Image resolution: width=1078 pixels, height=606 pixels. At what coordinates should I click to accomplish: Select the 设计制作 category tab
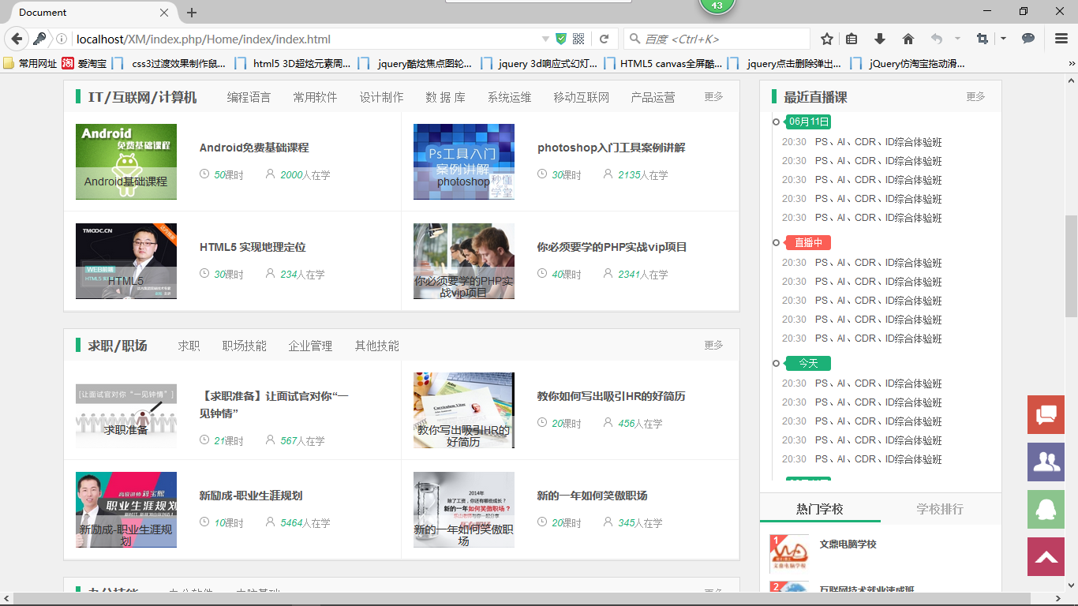[x=381, y=97]
